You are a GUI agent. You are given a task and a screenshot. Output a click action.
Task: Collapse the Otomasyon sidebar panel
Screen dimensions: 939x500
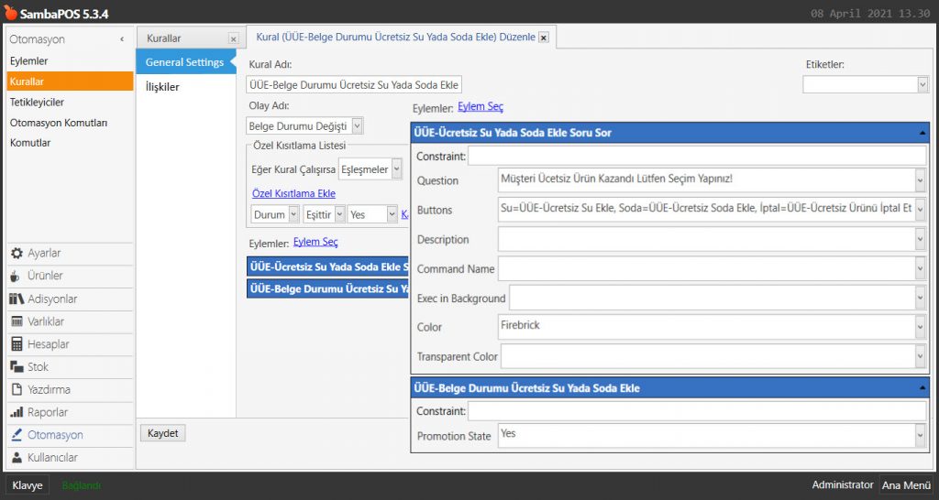(x=122, y=39)
